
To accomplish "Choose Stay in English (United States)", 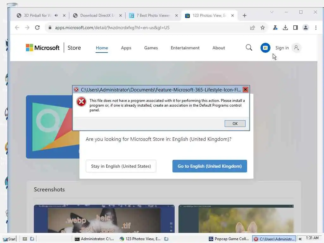I will [x=121, y=166].
